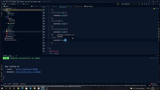Collapse the src folder
The width and height of the screenshot is (160, 90).
[5, 17]
